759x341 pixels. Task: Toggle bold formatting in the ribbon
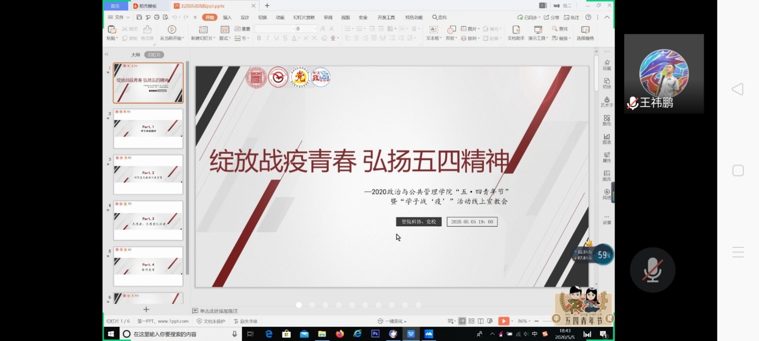(259, 38)
